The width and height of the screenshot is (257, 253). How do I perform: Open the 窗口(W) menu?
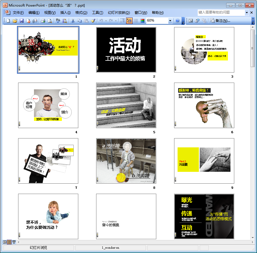click(x=141, y=13)
